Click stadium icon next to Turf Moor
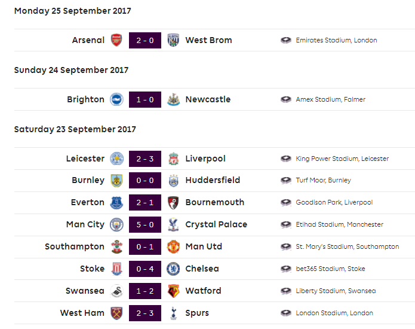The width and height of the screenshot is (415, 329). click(286, 180)
